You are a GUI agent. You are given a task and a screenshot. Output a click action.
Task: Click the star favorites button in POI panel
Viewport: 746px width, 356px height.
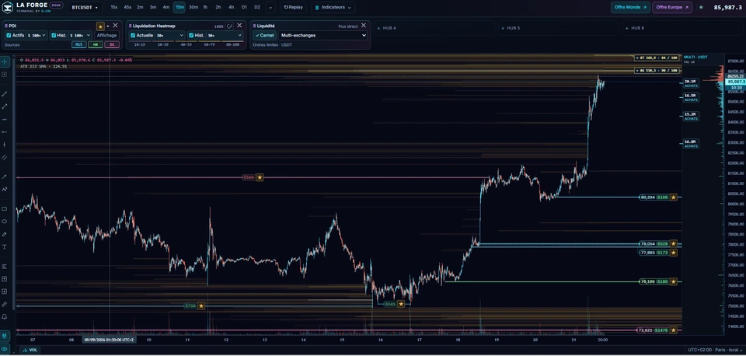point(100,26)
